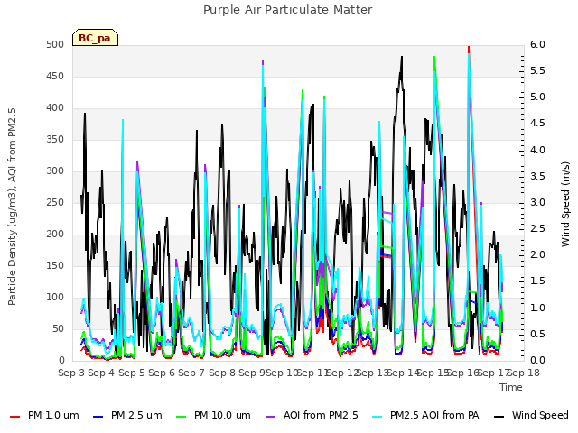Screen dimensions: 578x433
Task: Toggle PM 2.5 um legend entry
Action: click(x=127, y=416)
